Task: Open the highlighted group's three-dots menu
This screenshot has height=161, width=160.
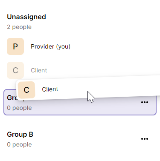Action: 145,102
